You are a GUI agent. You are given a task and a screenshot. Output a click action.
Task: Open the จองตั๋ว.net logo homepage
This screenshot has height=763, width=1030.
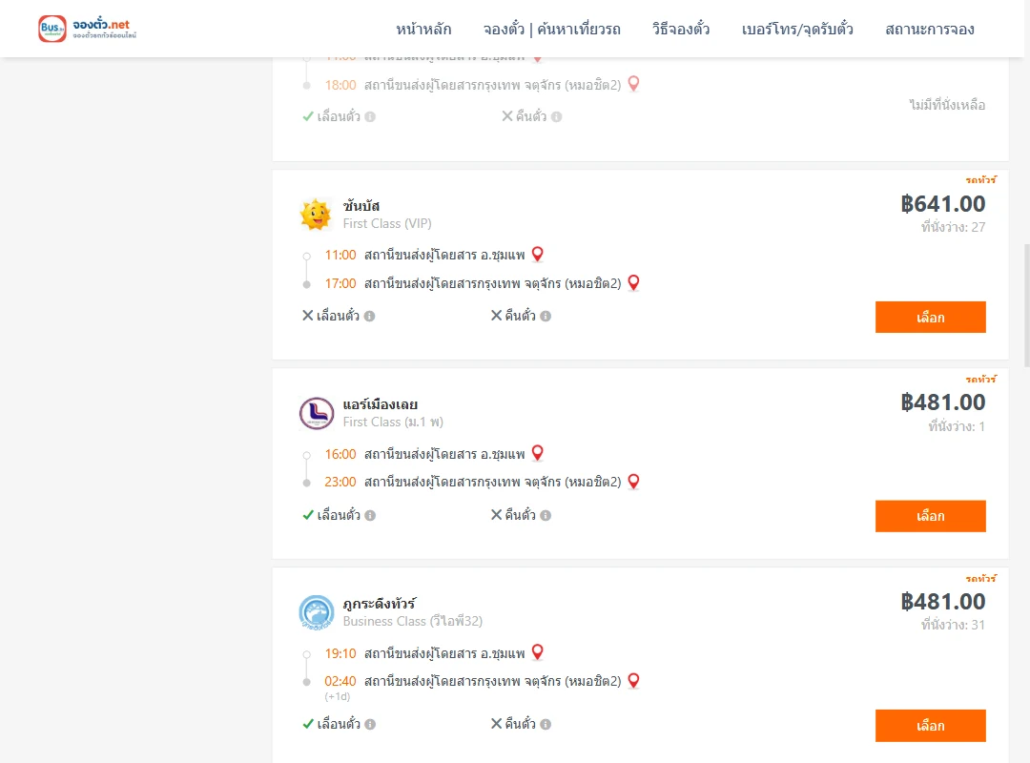pos(88,29)
